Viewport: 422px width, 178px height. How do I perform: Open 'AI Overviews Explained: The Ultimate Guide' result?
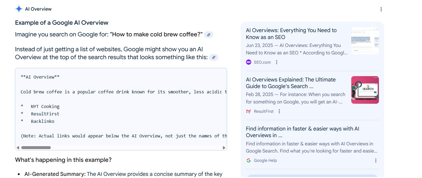click(x=291, y=83)
